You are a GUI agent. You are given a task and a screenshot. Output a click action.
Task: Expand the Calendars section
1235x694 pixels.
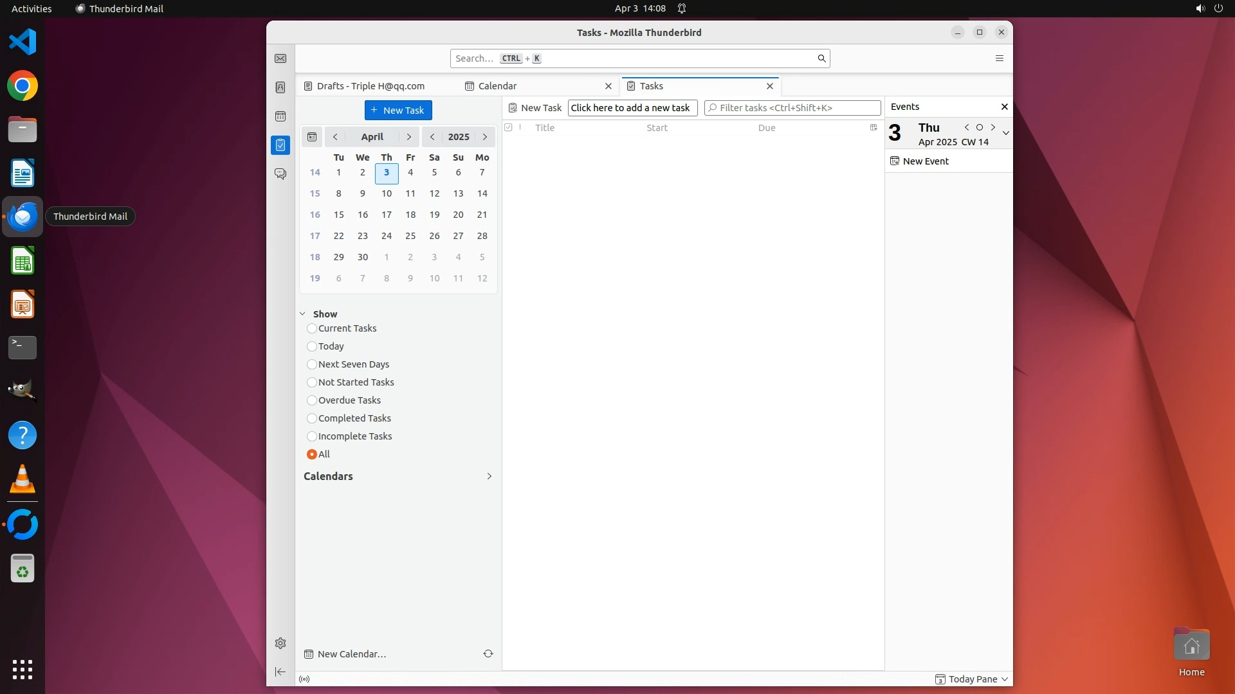[x=489, y=476]
